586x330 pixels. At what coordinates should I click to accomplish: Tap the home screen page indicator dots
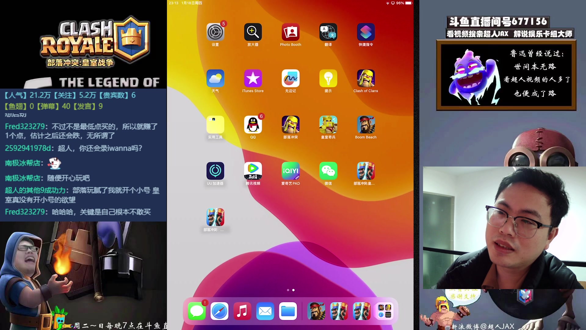coord(291,290)
